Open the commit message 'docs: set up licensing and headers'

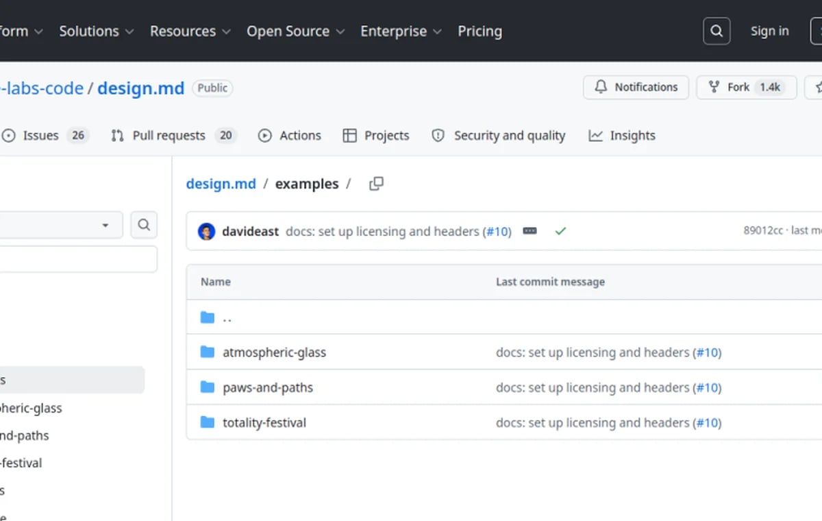click(x=384, y=231)
